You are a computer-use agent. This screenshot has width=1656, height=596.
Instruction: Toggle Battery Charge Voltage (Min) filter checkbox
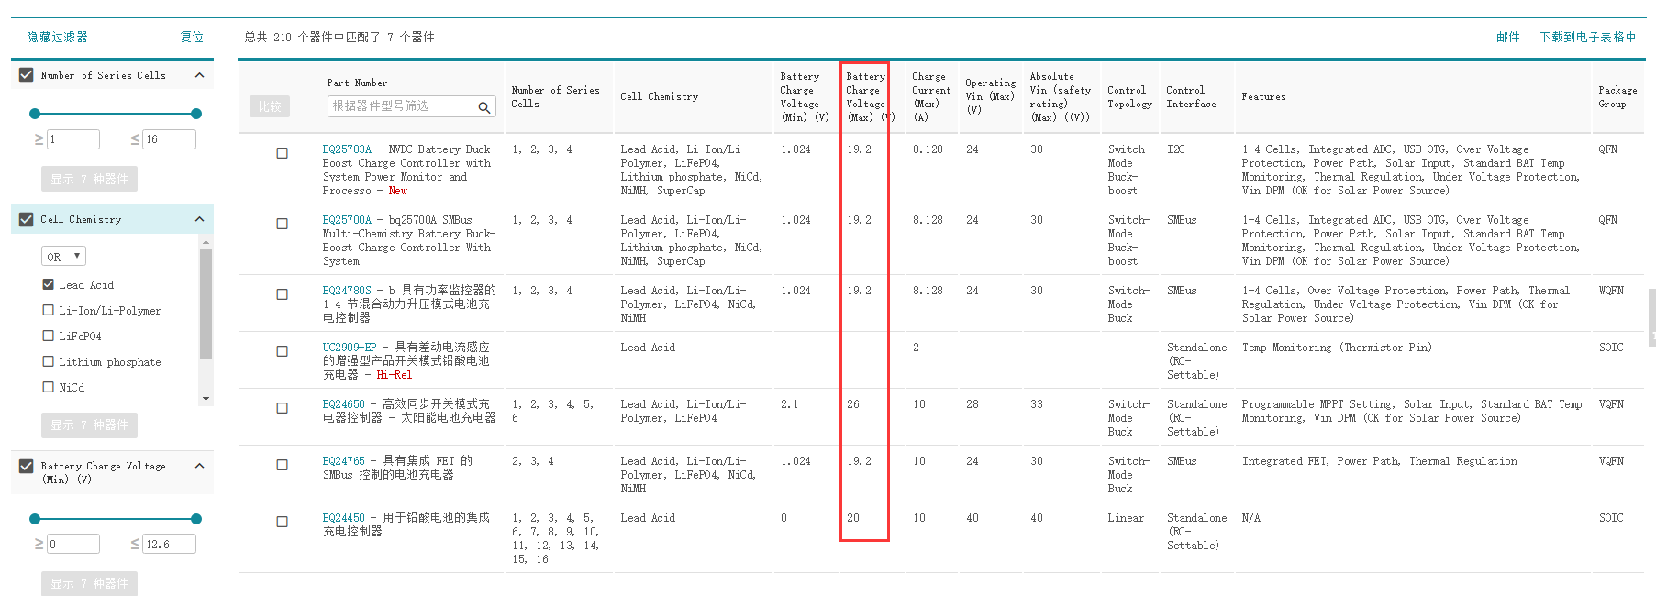click(x=26, y=466)
